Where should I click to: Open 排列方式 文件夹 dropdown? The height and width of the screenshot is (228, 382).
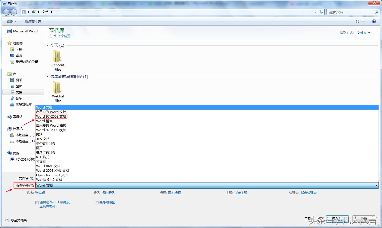click(363, 33)
